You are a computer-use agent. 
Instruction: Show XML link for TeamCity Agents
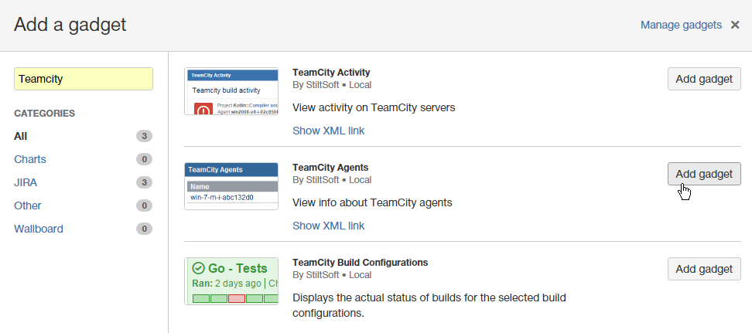pos(328,226)
